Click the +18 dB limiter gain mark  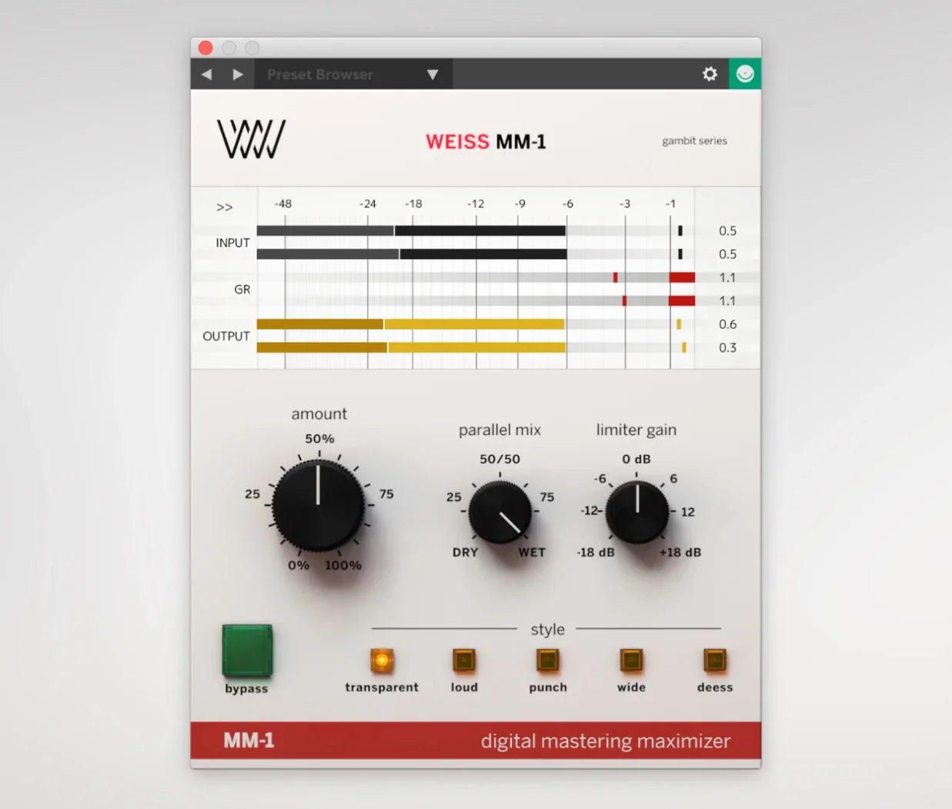[x=680, y=552]
